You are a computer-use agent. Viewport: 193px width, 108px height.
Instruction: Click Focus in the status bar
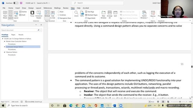151,102
